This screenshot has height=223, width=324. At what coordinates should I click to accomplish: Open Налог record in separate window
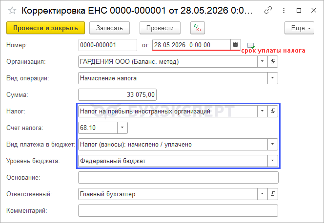coord(273,111)
